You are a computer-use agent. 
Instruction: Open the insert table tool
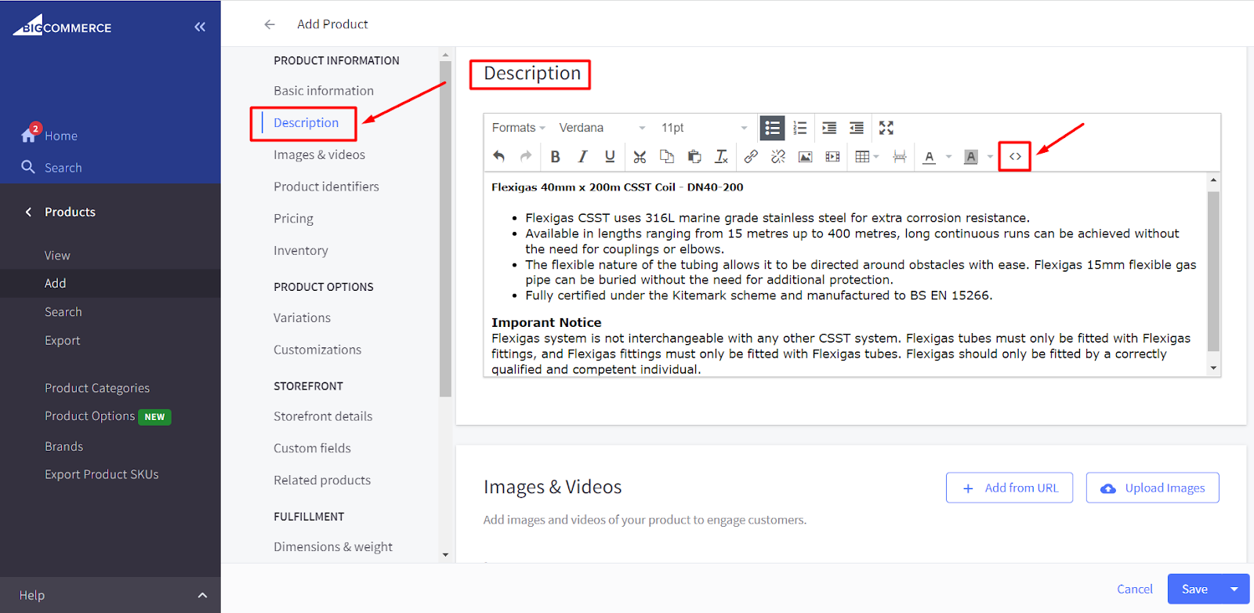click(x=862, y=157)
